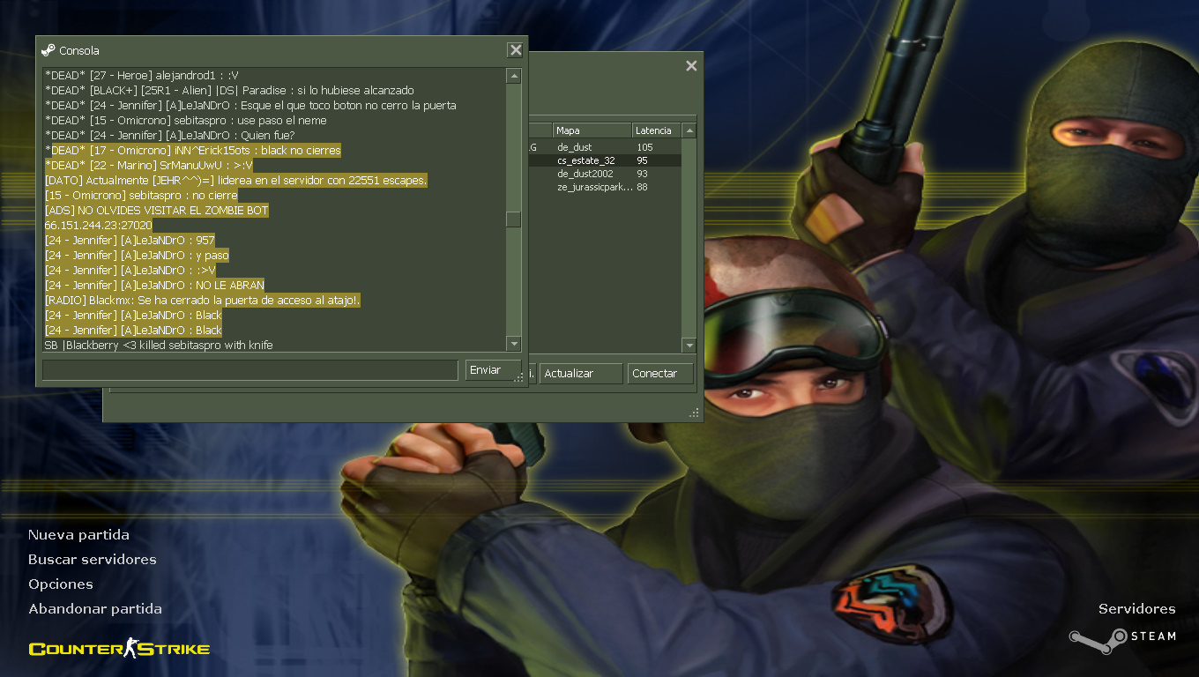Close the Consola window
This screenshot has width=1199, height=677.
[515, 50]
